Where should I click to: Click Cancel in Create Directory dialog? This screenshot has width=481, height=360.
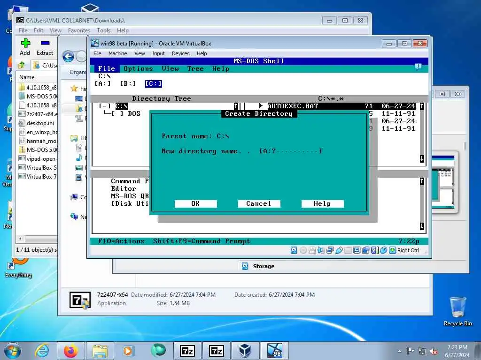(259, 204)
